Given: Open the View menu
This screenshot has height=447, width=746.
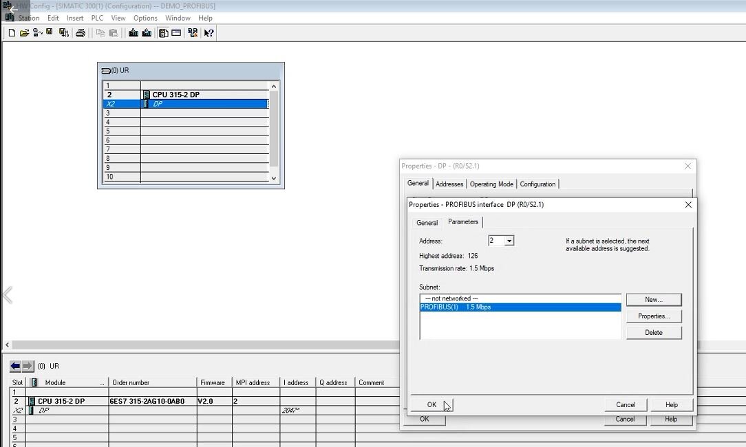Looking at the screenshot, I should coord(118,18).
